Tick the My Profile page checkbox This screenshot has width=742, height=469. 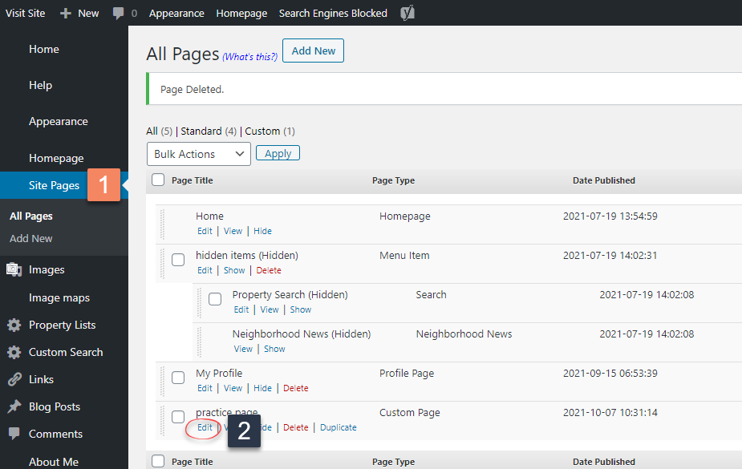(x=178, y=378)
